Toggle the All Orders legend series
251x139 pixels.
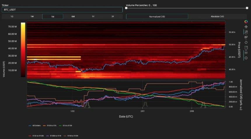pyautogui.click(x=34, y=126)
